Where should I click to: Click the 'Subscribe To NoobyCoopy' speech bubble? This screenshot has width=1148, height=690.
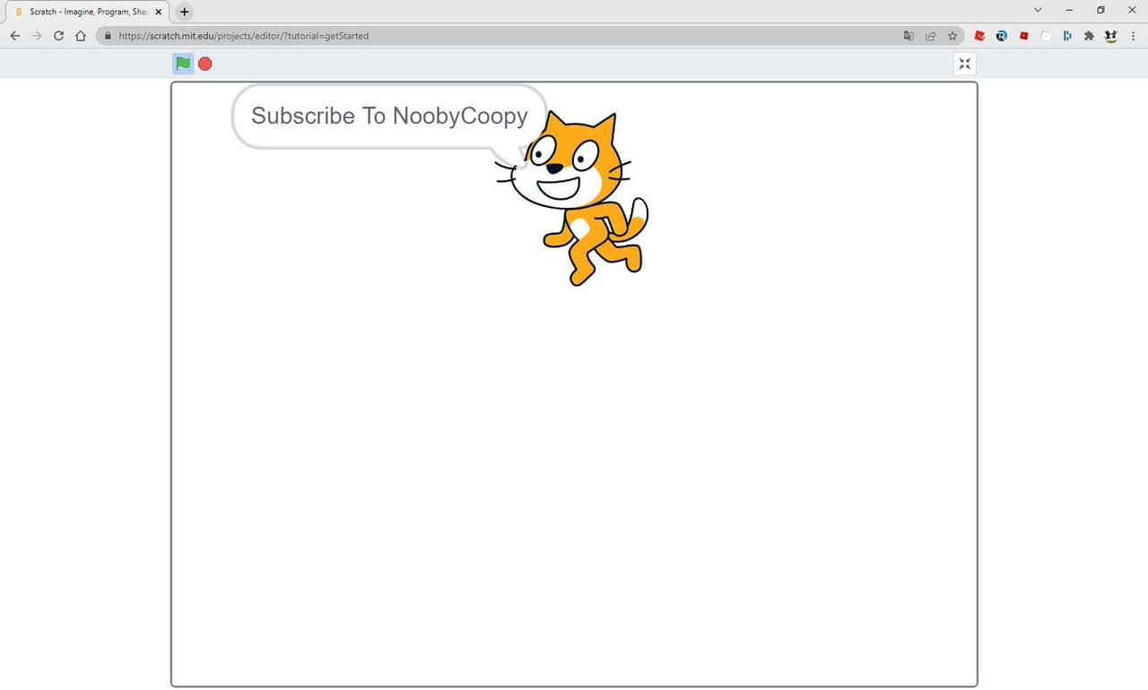click(x=389, y=116)
